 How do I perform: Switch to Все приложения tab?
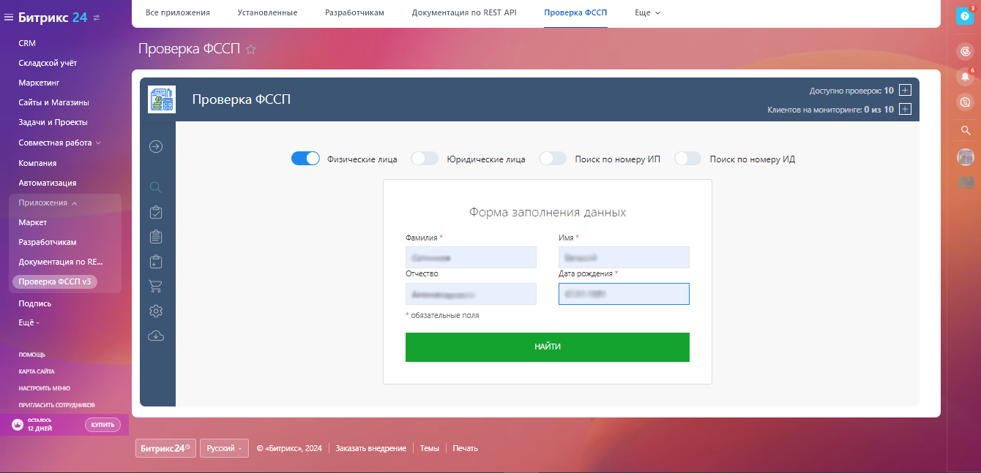pyautogui.click(x=178, y=12)
